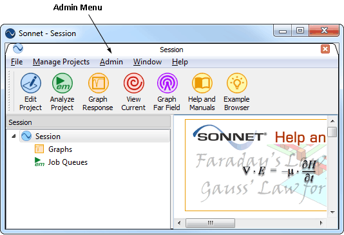Click the horizontal scrollbar right arrow

[321, 223]
